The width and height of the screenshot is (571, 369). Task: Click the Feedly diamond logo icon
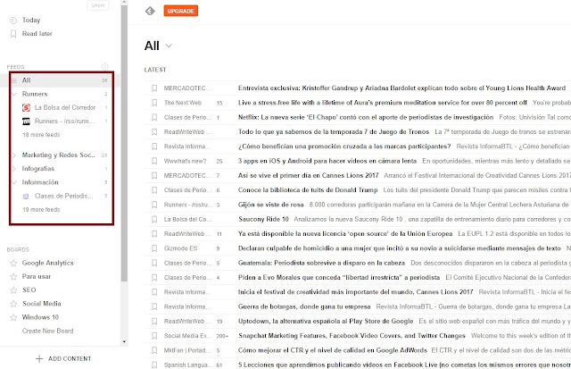(x=150, y=11)
